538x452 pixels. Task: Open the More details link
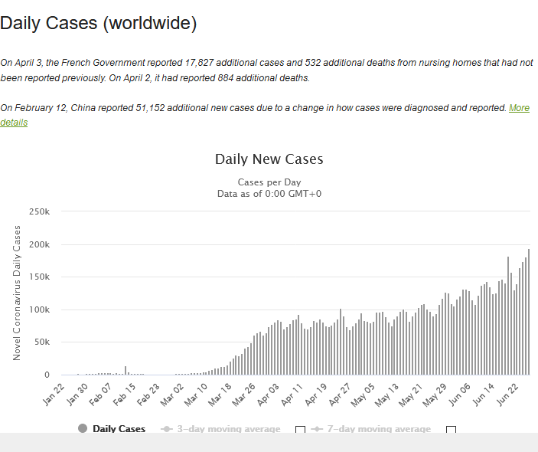(x=519, y=108)
